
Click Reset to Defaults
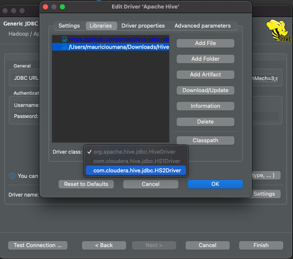[86, 184]
